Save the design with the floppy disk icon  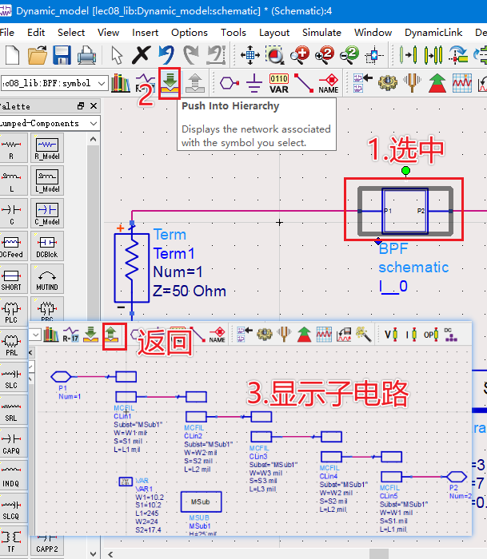62,55
